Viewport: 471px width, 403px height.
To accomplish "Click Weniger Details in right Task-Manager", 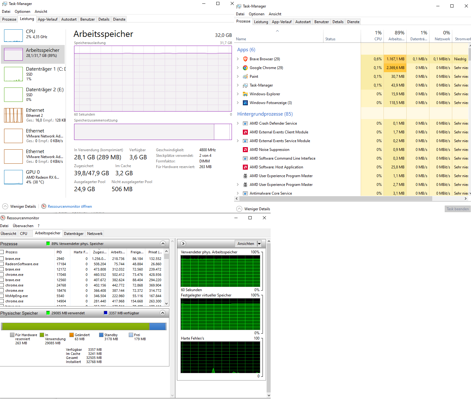I will 257,209.
